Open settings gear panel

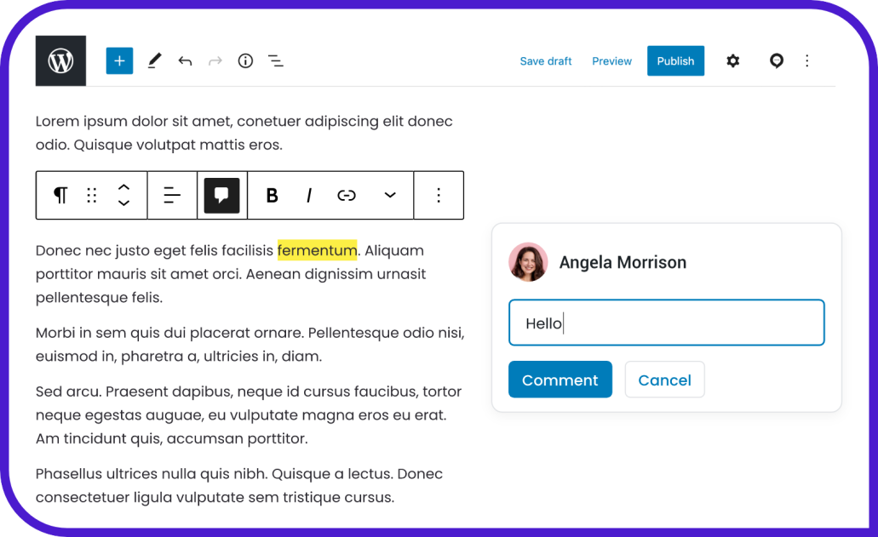[x=733, y=61]
